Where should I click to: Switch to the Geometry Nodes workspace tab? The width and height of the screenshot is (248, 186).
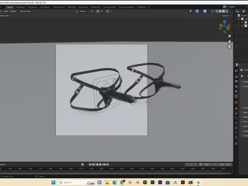(x=126, y=7)
